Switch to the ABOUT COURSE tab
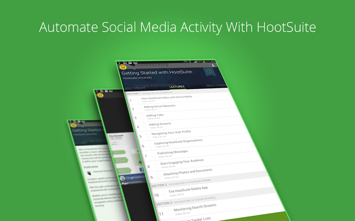The height and width of the screenshot is (221, 355). (x=217, y=85)
